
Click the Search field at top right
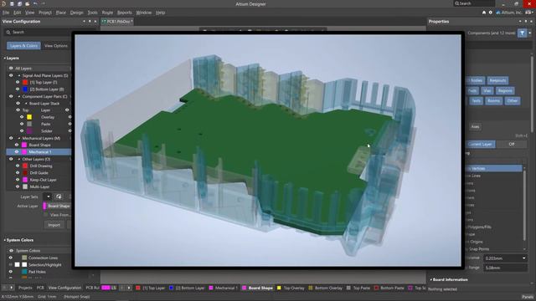(x=474, y=3)
